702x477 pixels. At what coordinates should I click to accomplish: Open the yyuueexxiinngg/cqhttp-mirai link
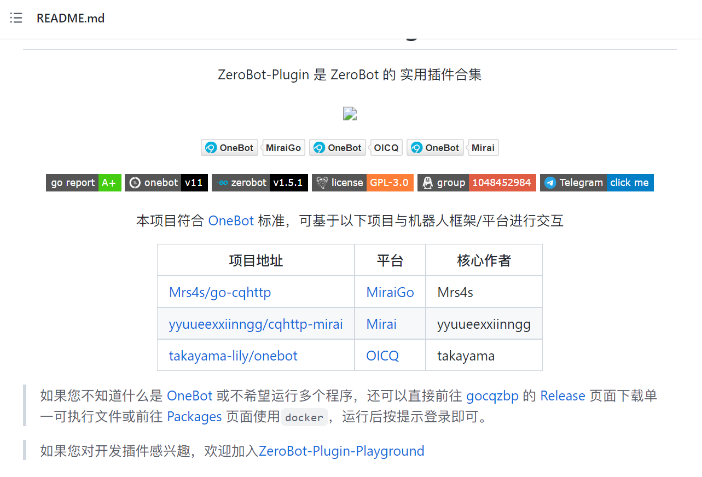click(x=256, y=324)
